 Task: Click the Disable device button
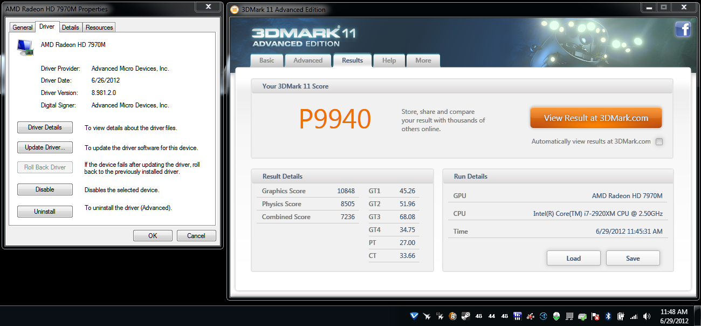(45, 189)
